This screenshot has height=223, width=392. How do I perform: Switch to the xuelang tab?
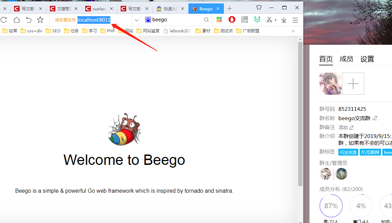click(99, 9)
